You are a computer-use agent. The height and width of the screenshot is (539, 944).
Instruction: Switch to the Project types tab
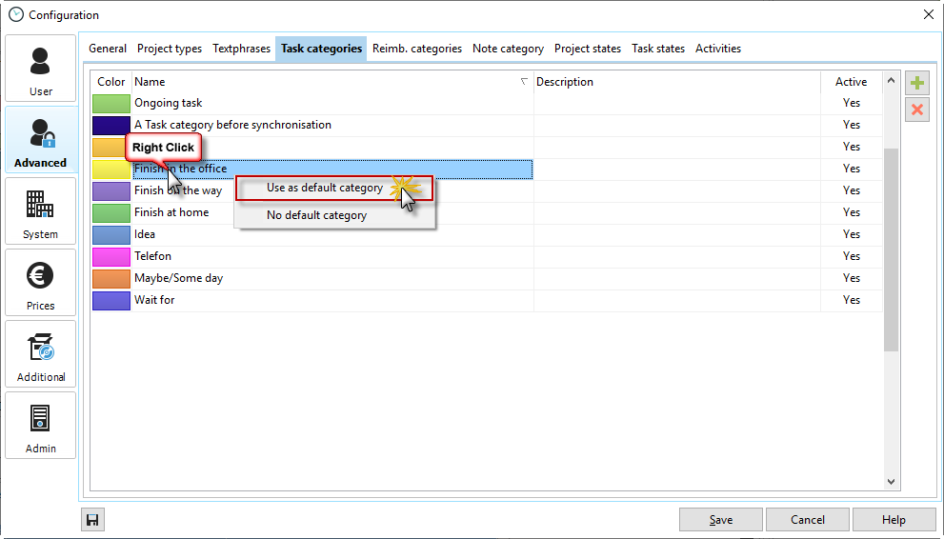click(x=170, y=49)
